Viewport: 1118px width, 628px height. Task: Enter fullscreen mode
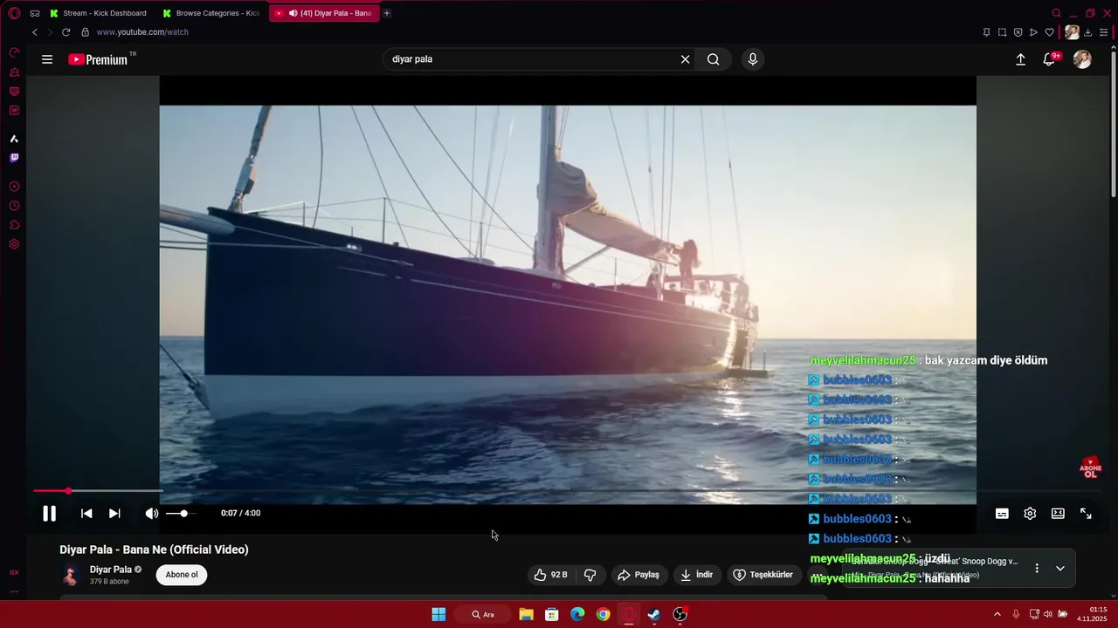tap(1086, 514)
